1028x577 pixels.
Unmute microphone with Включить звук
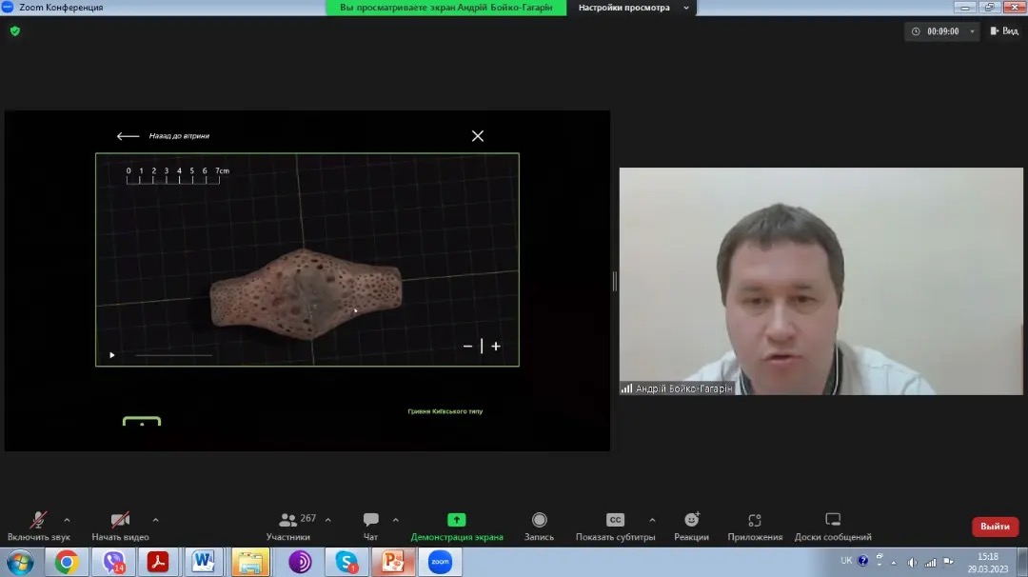pos(39,521)
